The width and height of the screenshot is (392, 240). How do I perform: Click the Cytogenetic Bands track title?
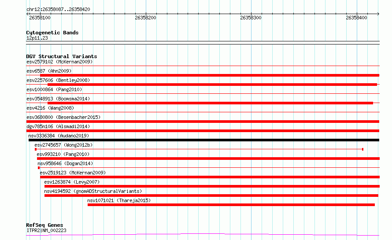pyautogui.click(x=52, y=33)
